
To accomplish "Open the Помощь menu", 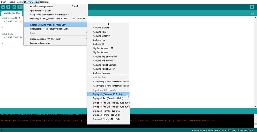I will (x=45, y=2).
